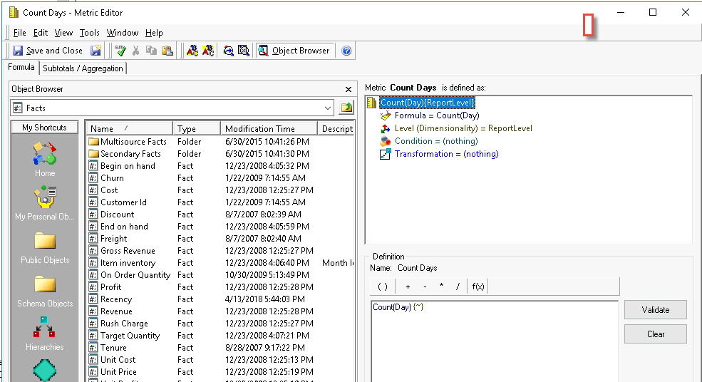Open the View menu
The height and width of the screenshot is (382, 702).
coord(63,33)
